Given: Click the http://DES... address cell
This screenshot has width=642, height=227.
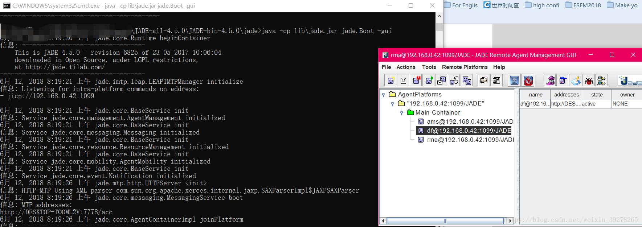Looking at the screenshot, I should click(566, 104).
